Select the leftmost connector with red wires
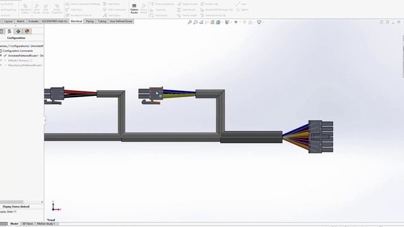 (x=54, y=95)
